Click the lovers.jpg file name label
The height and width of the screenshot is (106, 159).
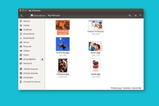[x=95, y=53]
